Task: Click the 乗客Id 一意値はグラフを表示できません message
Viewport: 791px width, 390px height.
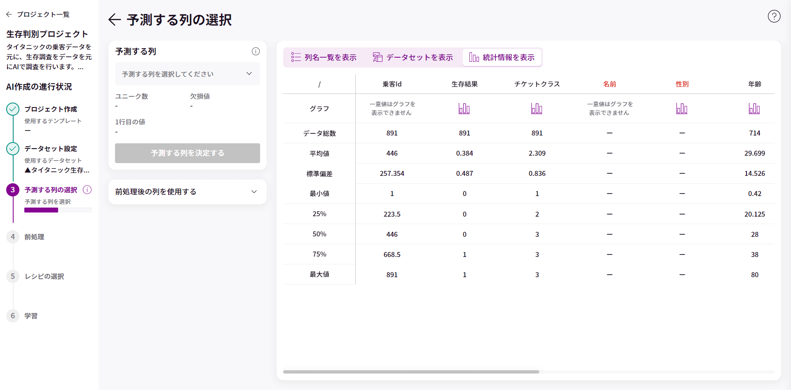Action: [392, 108]
